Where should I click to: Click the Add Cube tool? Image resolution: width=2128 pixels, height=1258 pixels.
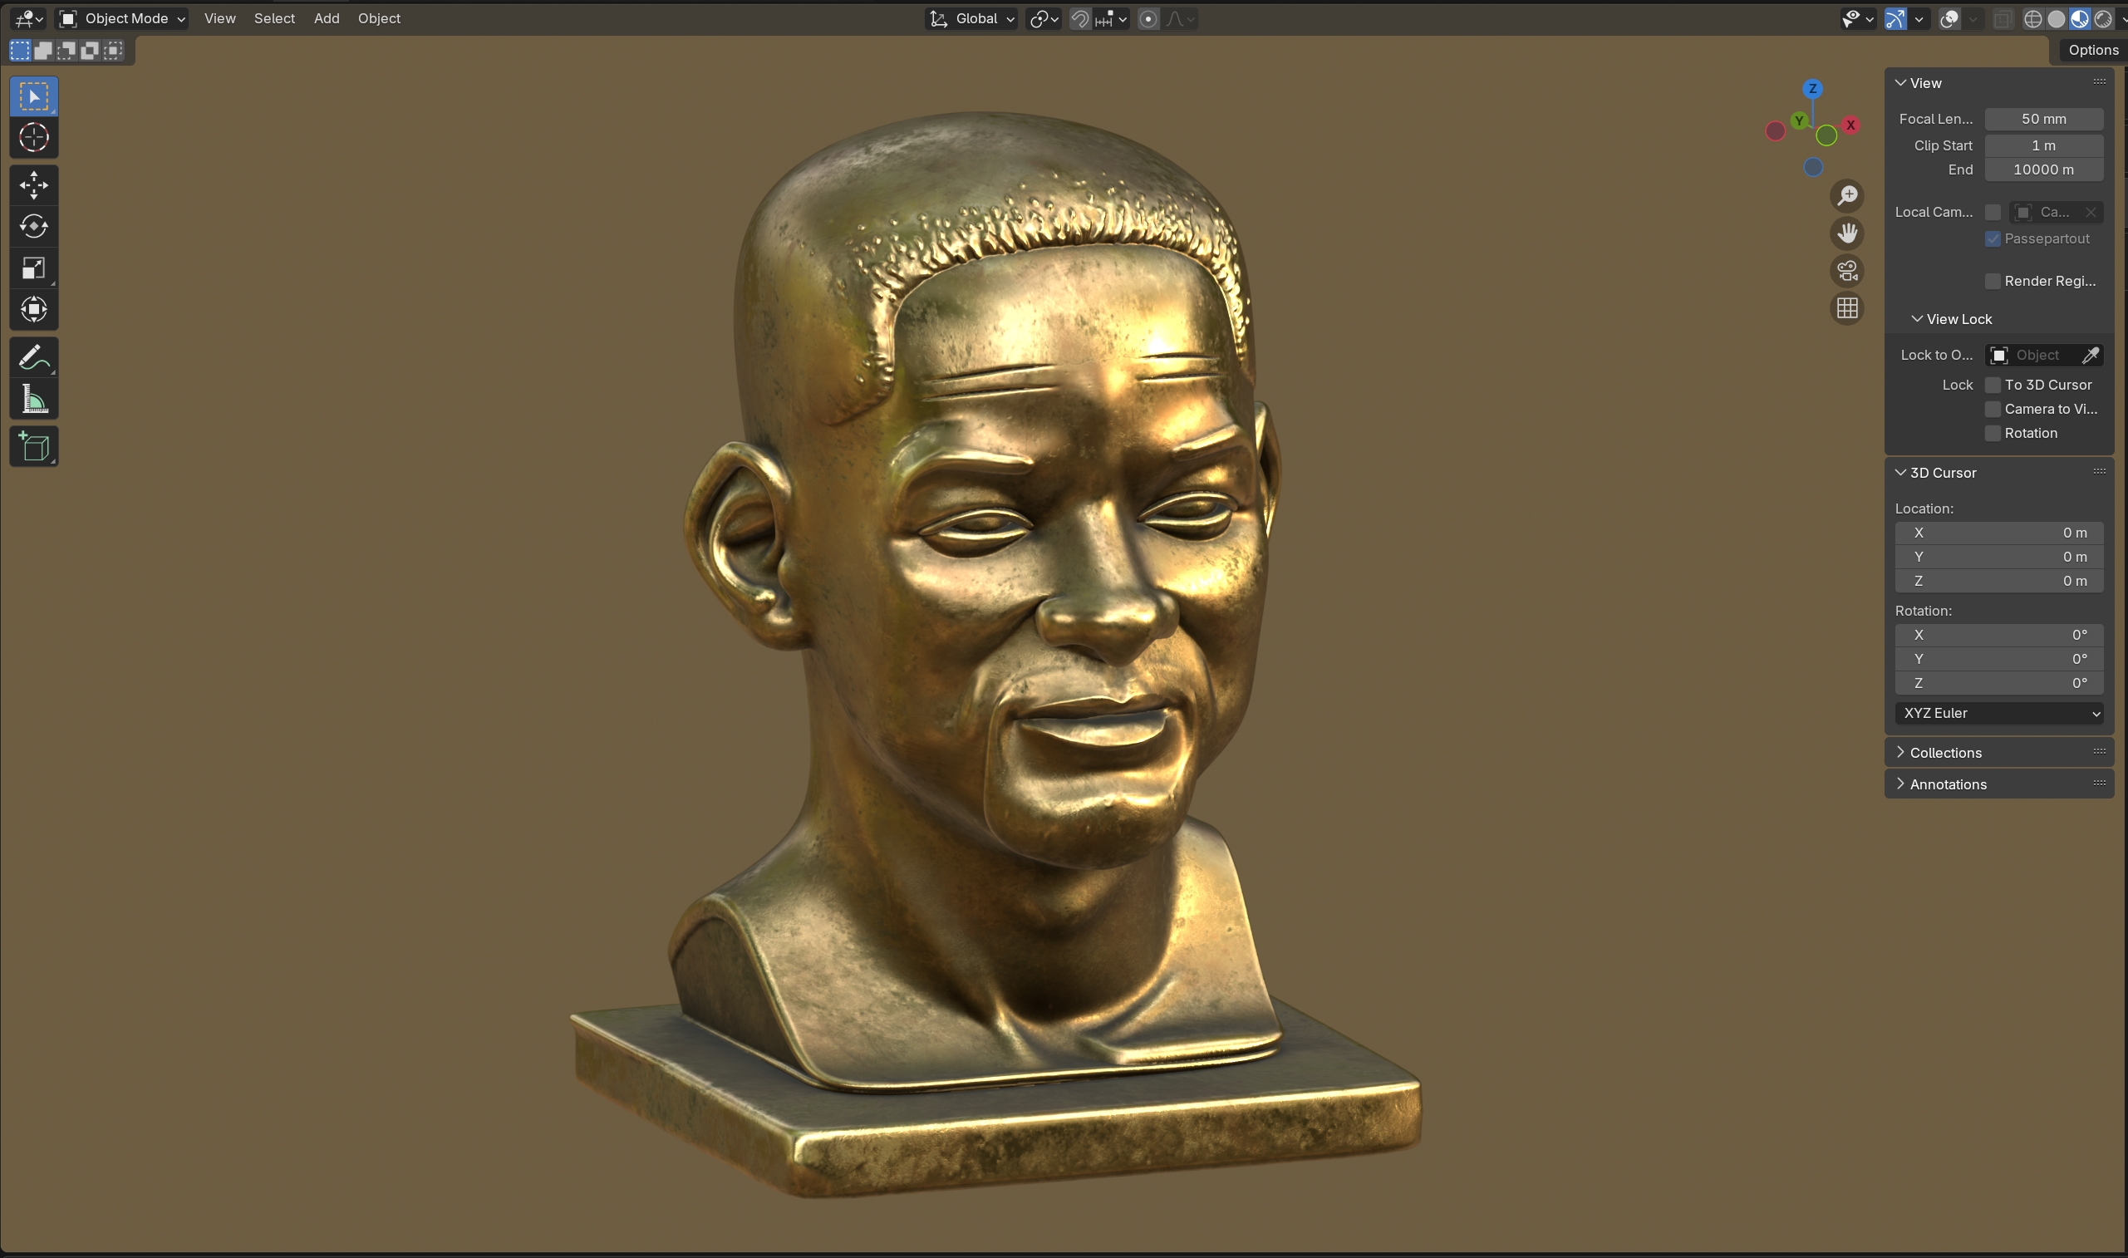[34, 447]
